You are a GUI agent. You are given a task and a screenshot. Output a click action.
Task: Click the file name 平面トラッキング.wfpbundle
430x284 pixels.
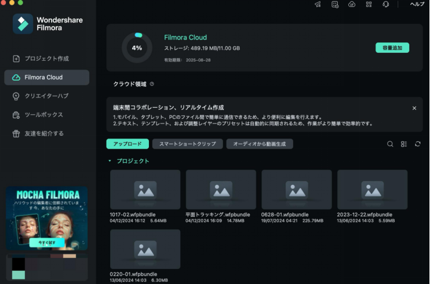(218, 214)
